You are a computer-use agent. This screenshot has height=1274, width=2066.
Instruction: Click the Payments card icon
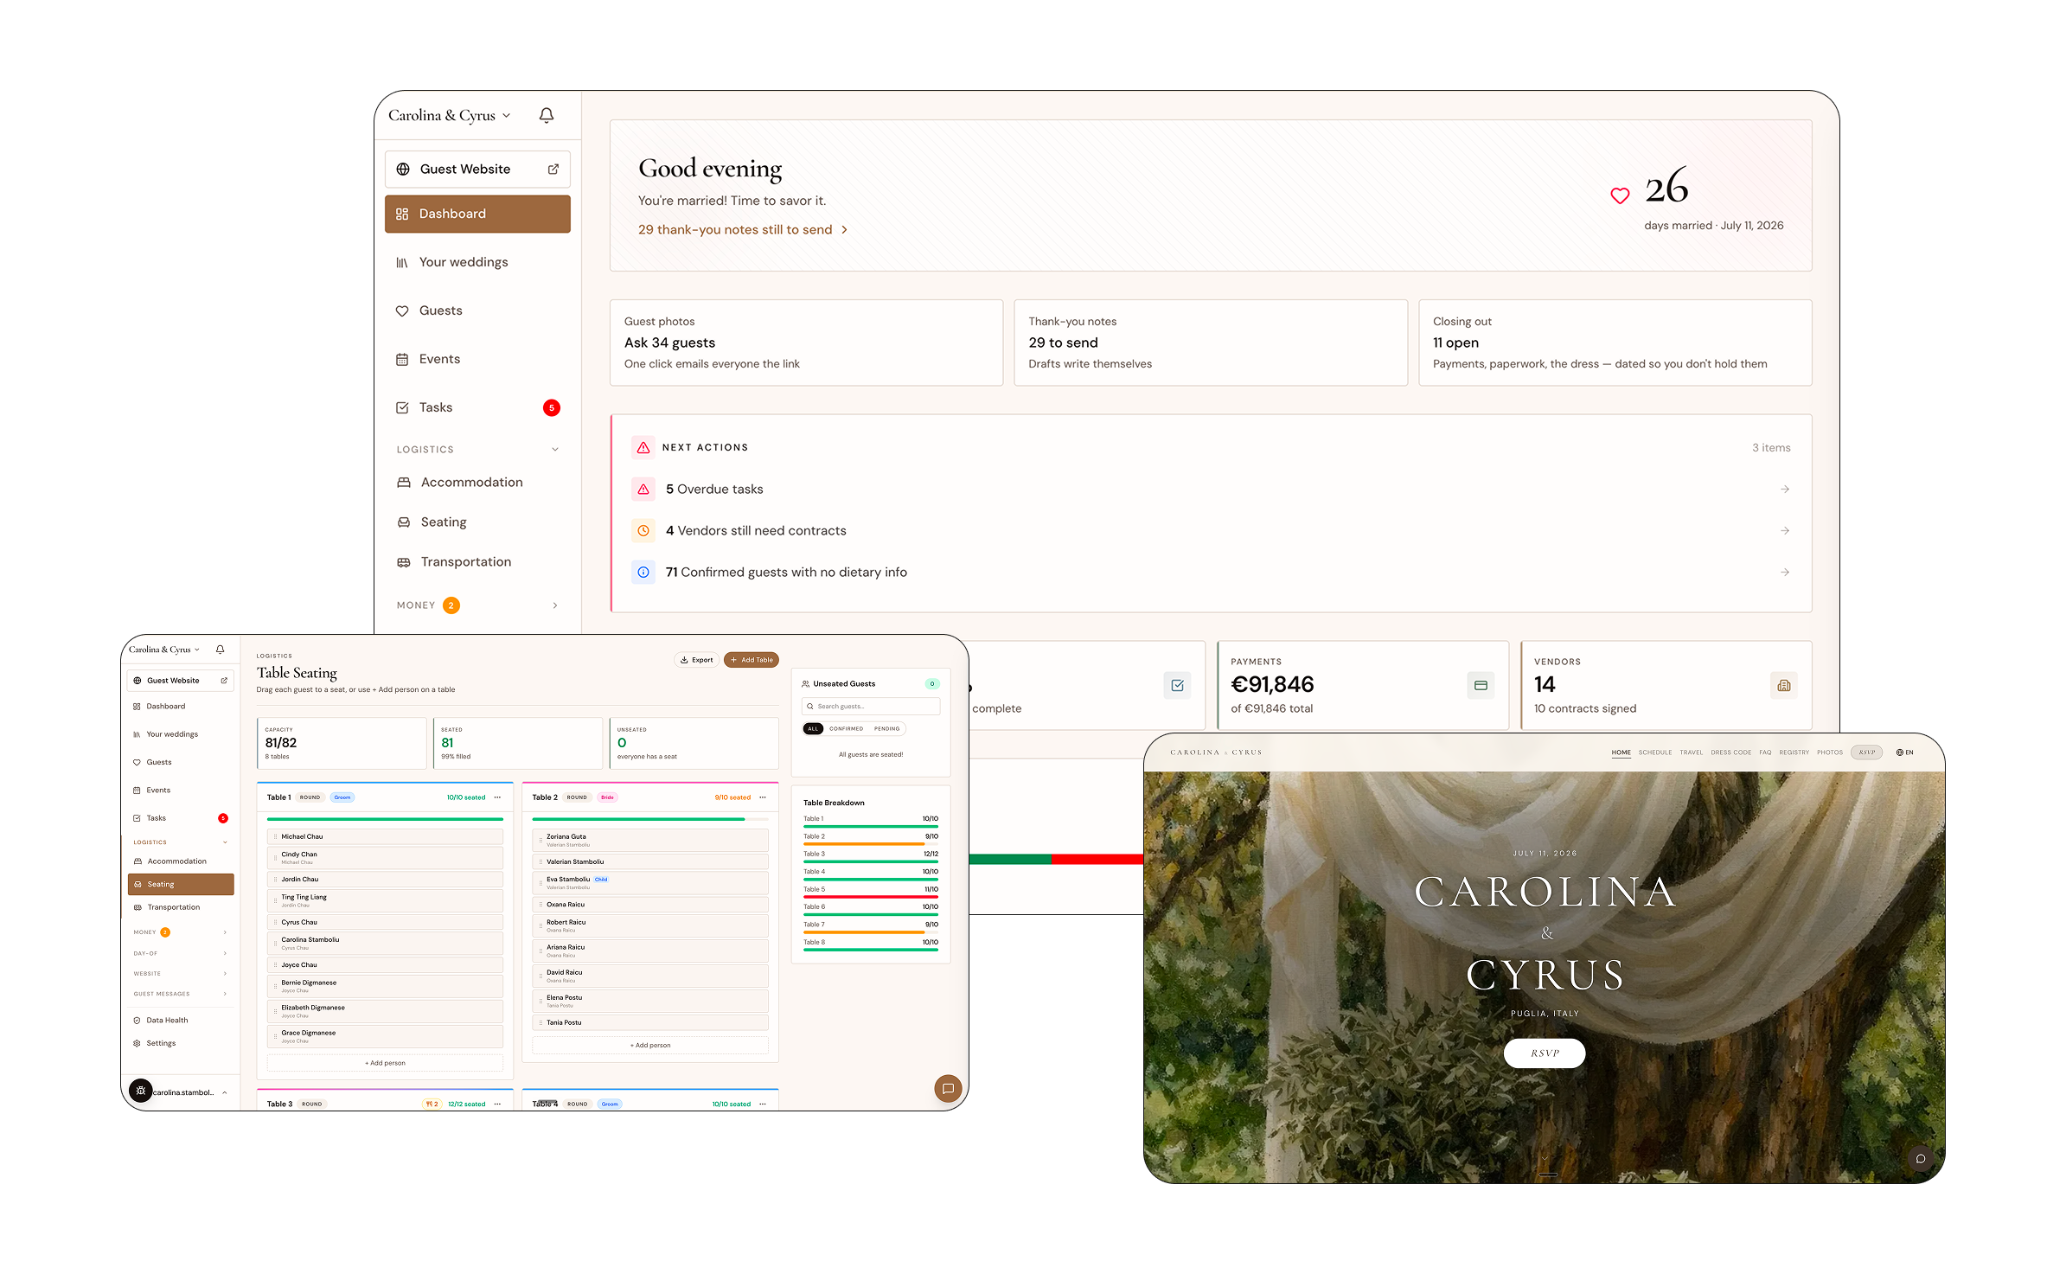1481,686
